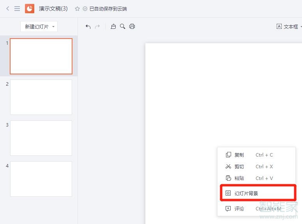Add a comment via 评论 menu item
This screenshot has height=224, width=302.
tap(239, 209)
